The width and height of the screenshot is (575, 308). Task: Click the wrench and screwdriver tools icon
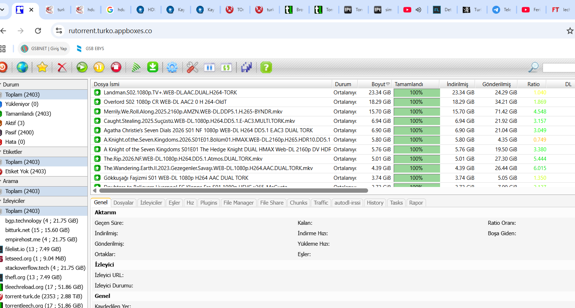click(192, 67)
